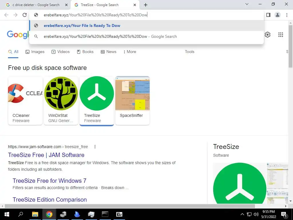Open File Explorer from taskbar
Screen dimensions: 293x220
coord(35,214)
